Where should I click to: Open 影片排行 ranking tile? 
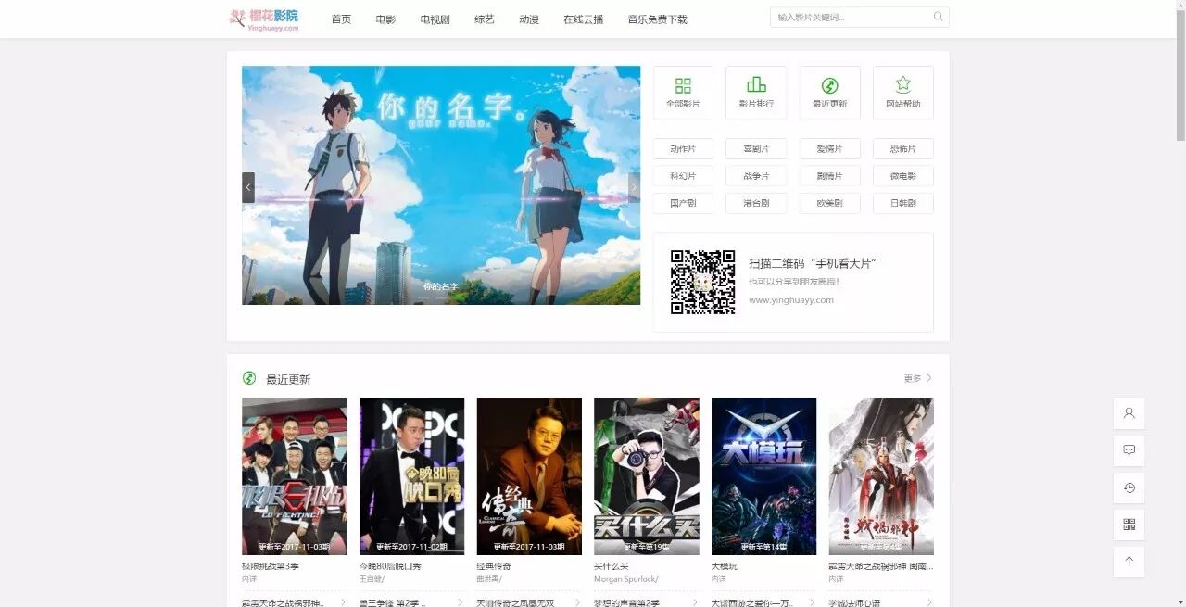tap(756, 93)
